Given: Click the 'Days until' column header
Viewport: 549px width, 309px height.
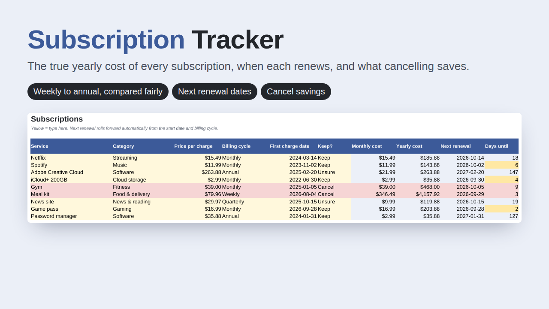Looking at the screenshot, I should tap(501, 146).
